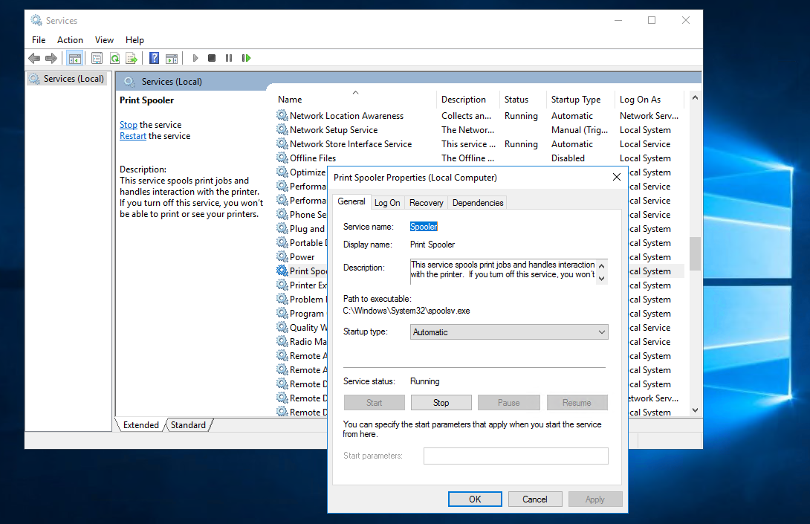
Task: Click the 'Restart' the service link
Action: coord(133,136)
